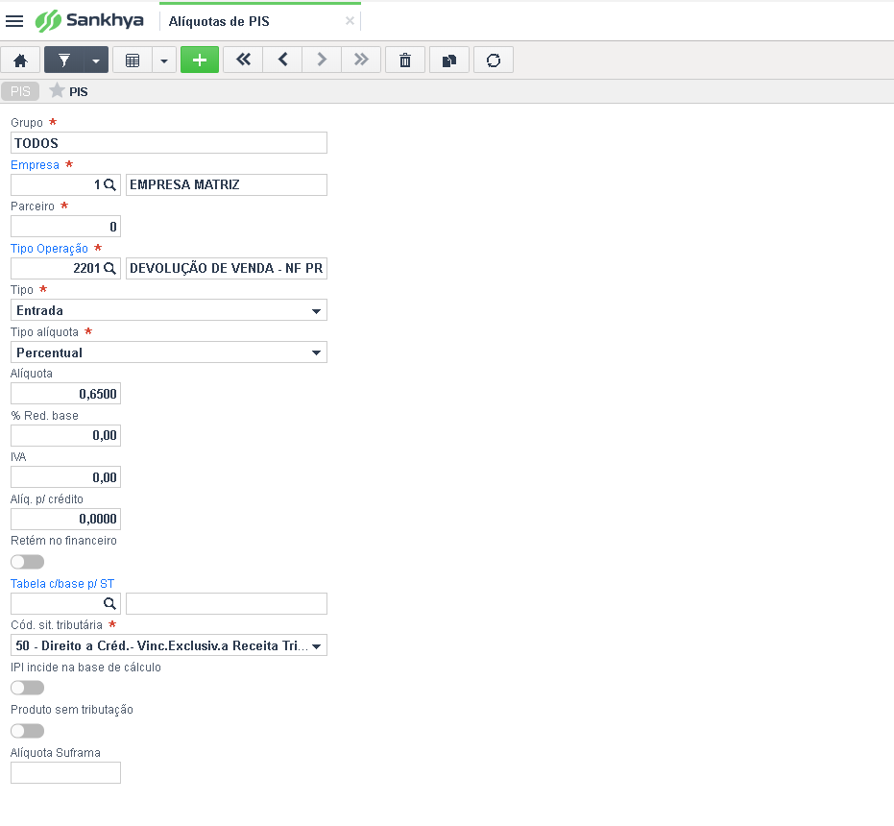Jump to the first record
Image resolution: width=894 pixels, height=826 pixels.
[244, 60]
